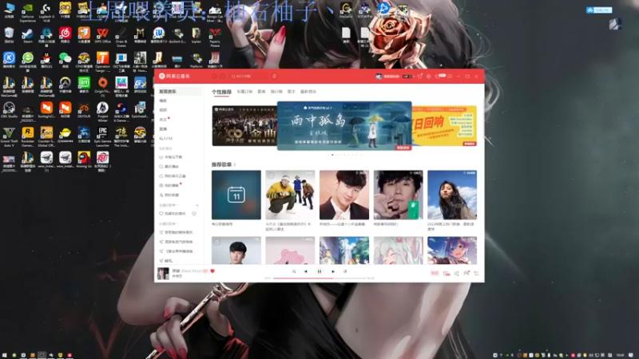Click the heartbeat mode icon beside 我喜欢的音乐
The image size is (639, 359).
(x=194, y=214)
